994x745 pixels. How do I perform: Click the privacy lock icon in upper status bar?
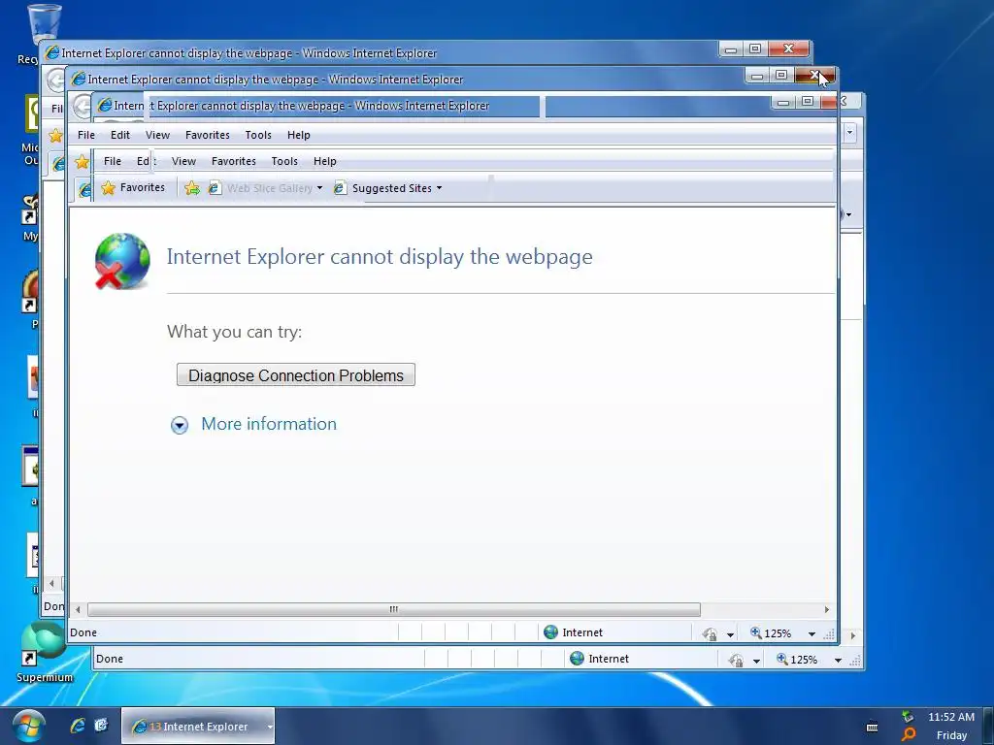(710, 633)
